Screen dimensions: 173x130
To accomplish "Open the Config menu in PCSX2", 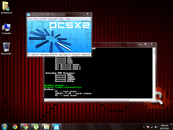I will pyautogui.click(x=43, y=19).
